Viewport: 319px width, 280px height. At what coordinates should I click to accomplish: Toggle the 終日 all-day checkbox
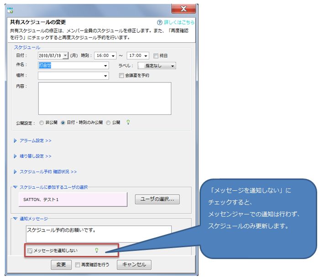(156, 56)
